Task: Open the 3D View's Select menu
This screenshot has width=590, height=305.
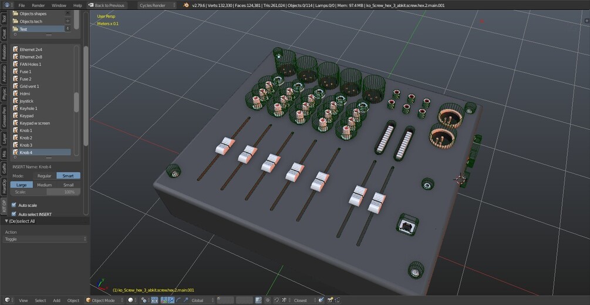Action: click(x=41, y=300)
